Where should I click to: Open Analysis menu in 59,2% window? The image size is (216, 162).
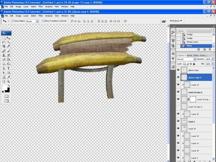(49, 6)
